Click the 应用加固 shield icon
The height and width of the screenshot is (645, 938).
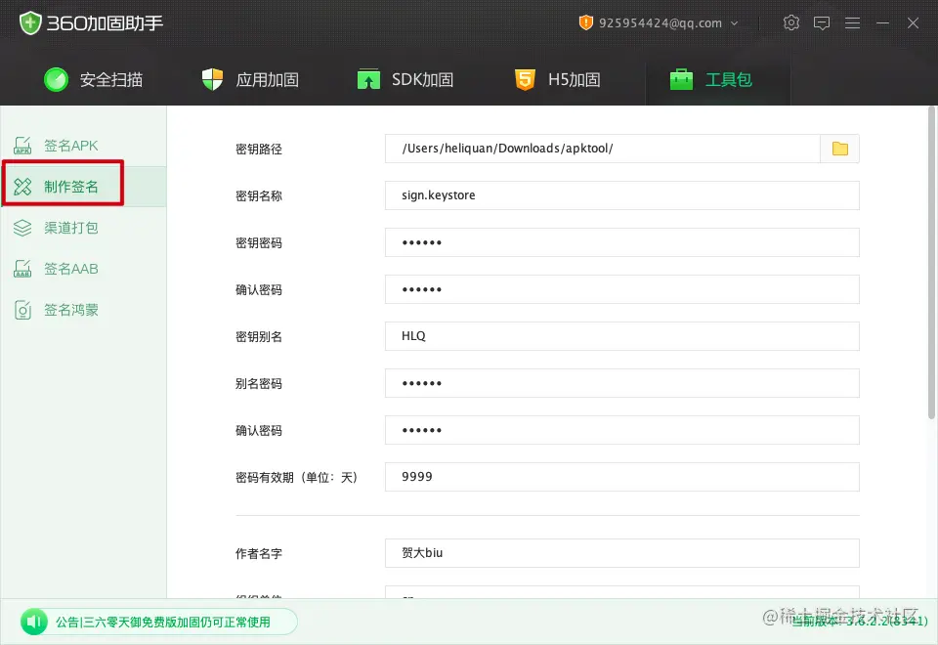coord(212,79)
